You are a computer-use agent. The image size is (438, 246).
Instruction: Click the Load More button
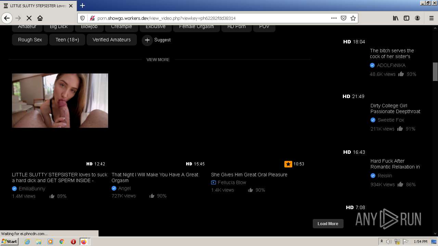[x=328, y=224]
